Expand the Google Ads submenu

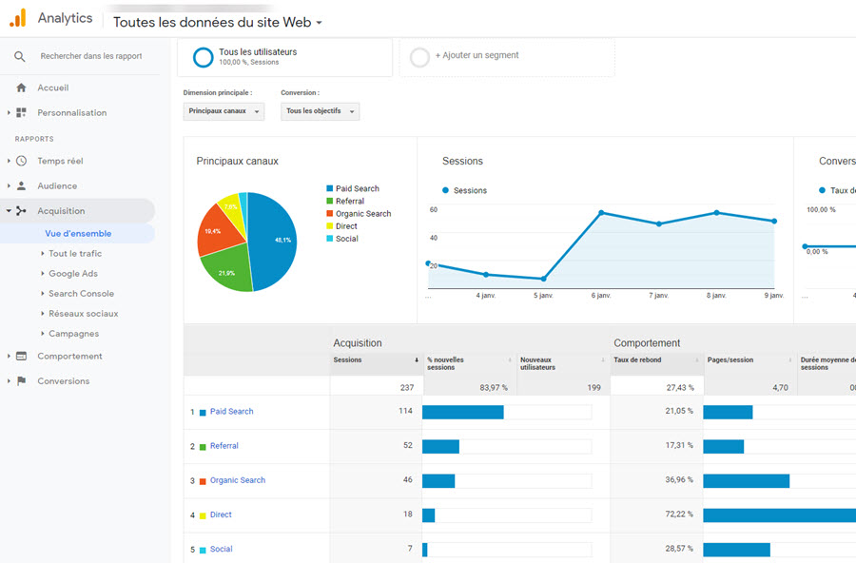point(43,274)
